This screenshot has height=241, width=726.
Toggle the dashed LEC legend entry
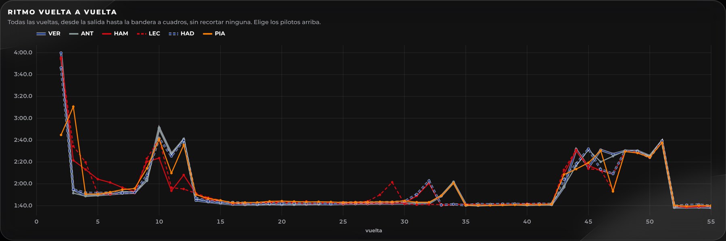[148, 33]
